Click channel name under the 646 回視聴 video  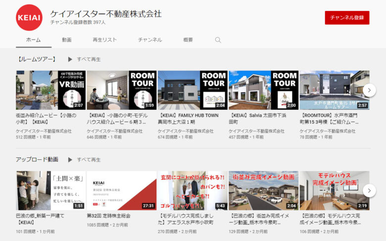pyautogui.click(x=115, y=131)
